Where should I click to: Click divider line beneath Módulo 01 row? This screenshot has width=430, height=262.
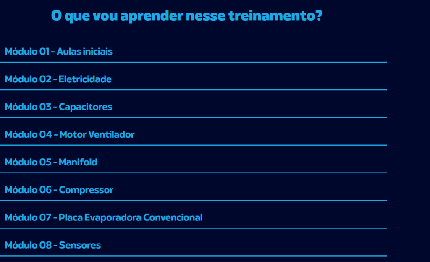193,62
